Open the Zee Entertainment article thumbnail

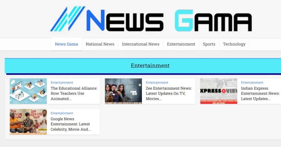coord(123,91)
